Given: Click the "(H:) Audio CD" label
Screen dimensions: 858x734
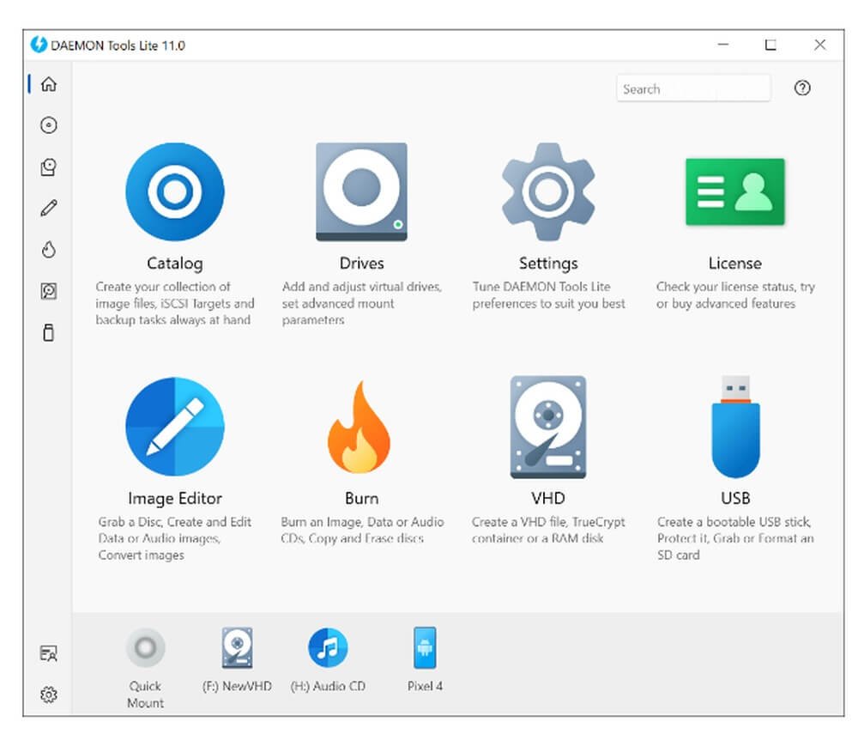Looking at the screenshot, I should [328, 687].
